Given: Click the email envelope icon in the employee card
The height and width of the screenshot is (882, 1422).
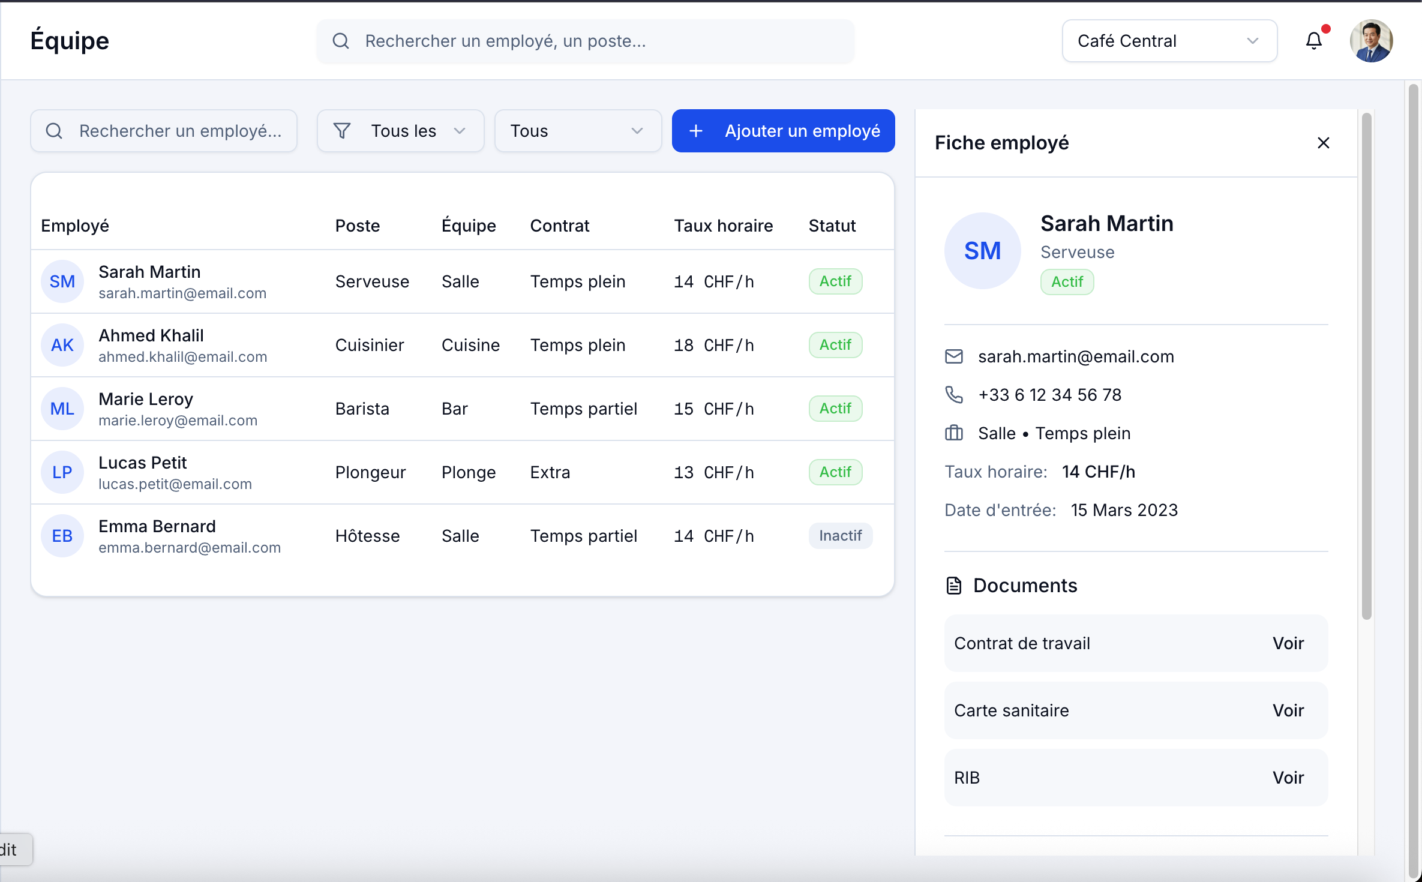Looking at the screenshot, I should (954, 356).
